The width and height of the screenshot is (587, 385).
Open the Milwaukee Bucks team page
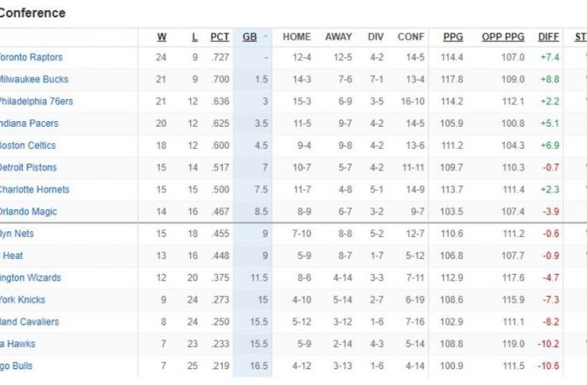click(x=33, y=79)
